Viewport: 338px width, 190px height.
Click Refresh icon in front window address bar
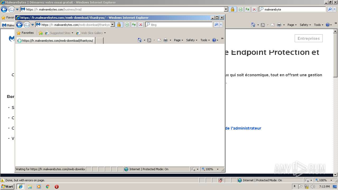[x=134, y=25]
